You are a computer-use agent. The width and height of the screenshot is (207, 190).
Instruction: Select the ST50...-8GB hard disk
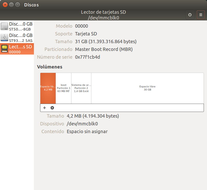[17, 26]
